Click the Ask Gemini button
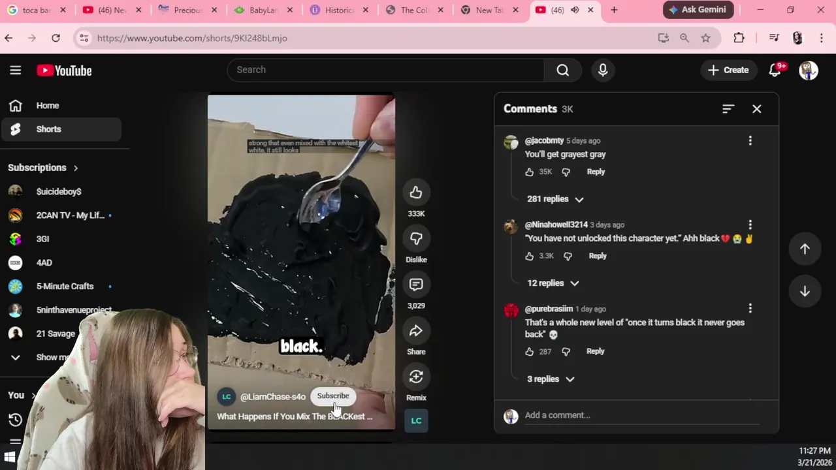The width and height of the screenshot is (836, 470). pos(699,10)
